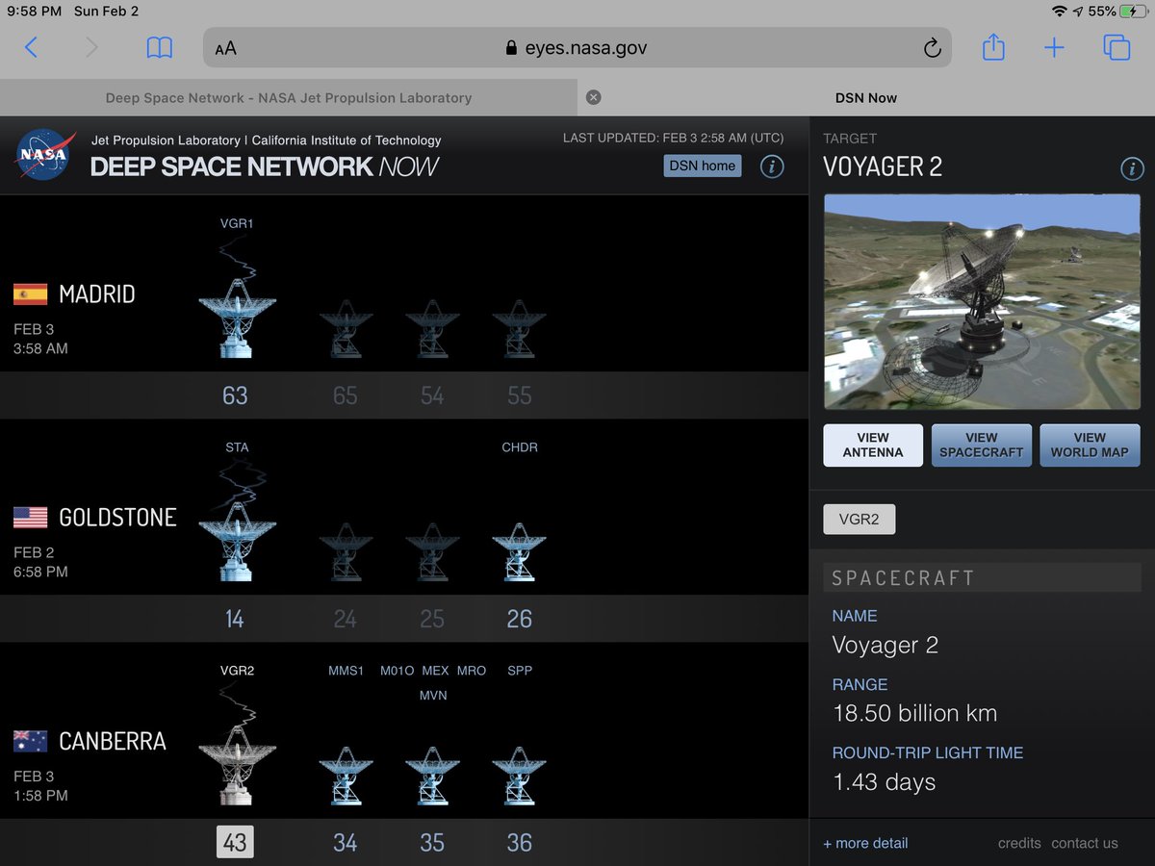Click VGR1 label above Madrid dish
Viewport: 1155px width, 866px height.
point(237,223)
